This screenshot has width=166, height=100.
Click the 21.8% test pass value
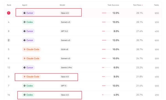pos(139,77)
